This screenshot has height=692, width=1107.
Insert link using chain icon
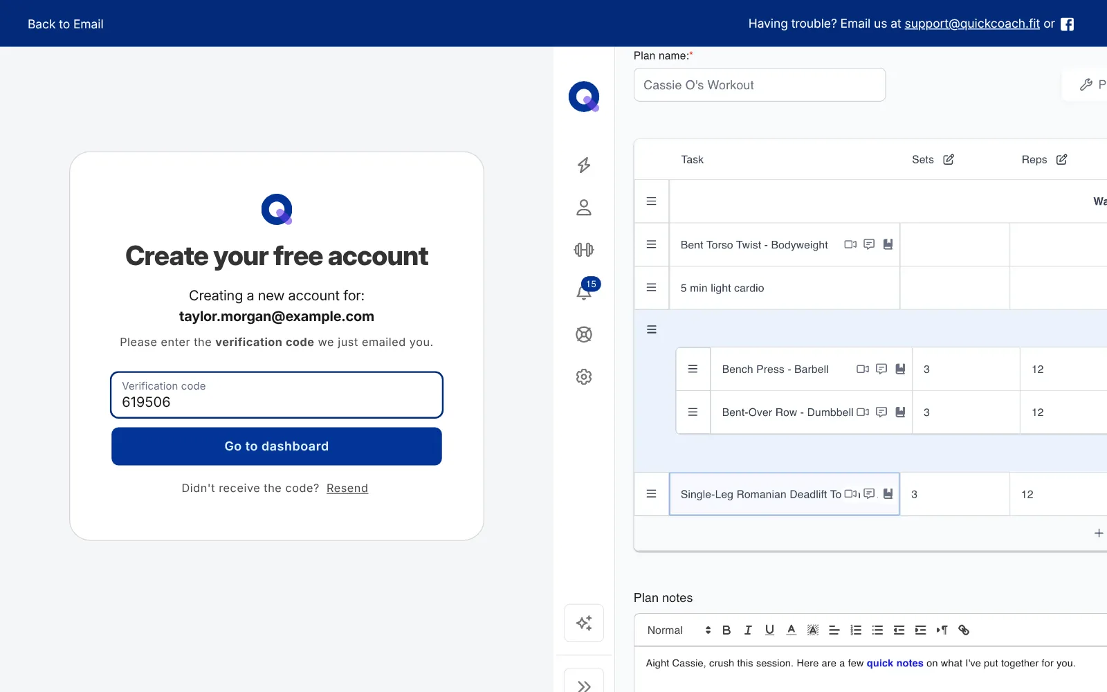point(964,630)
